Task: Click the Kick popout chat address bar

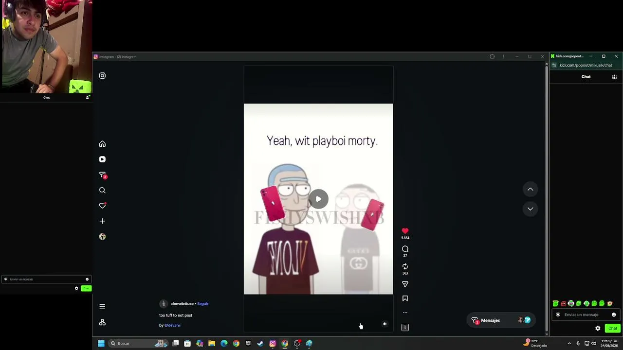Action: pyautogui.click(x=586, y=65)
